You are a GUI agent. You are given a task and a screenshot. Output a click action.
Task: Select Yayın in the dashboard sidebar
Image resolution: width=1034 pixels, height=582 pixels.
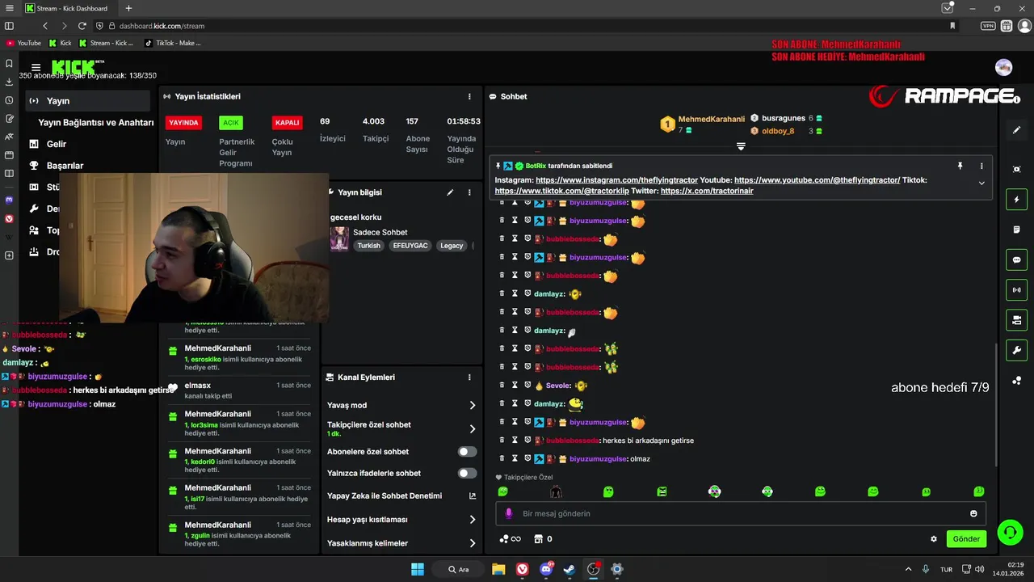[x=88, y=101]
